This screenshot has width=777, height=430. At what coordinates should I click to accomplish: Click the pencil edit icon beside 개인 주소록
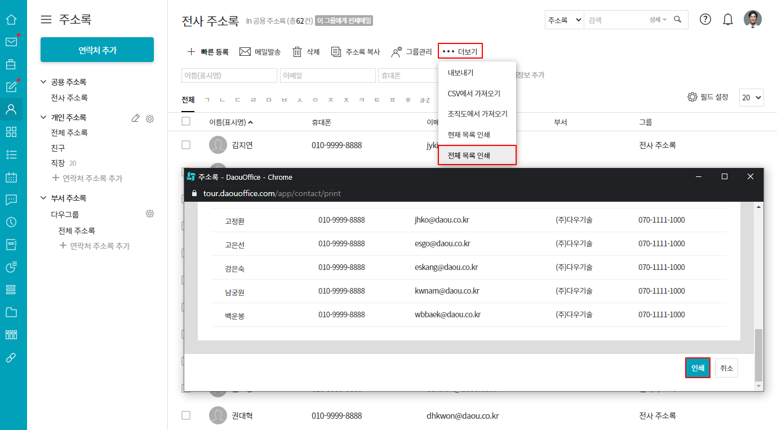click(135, 118)
